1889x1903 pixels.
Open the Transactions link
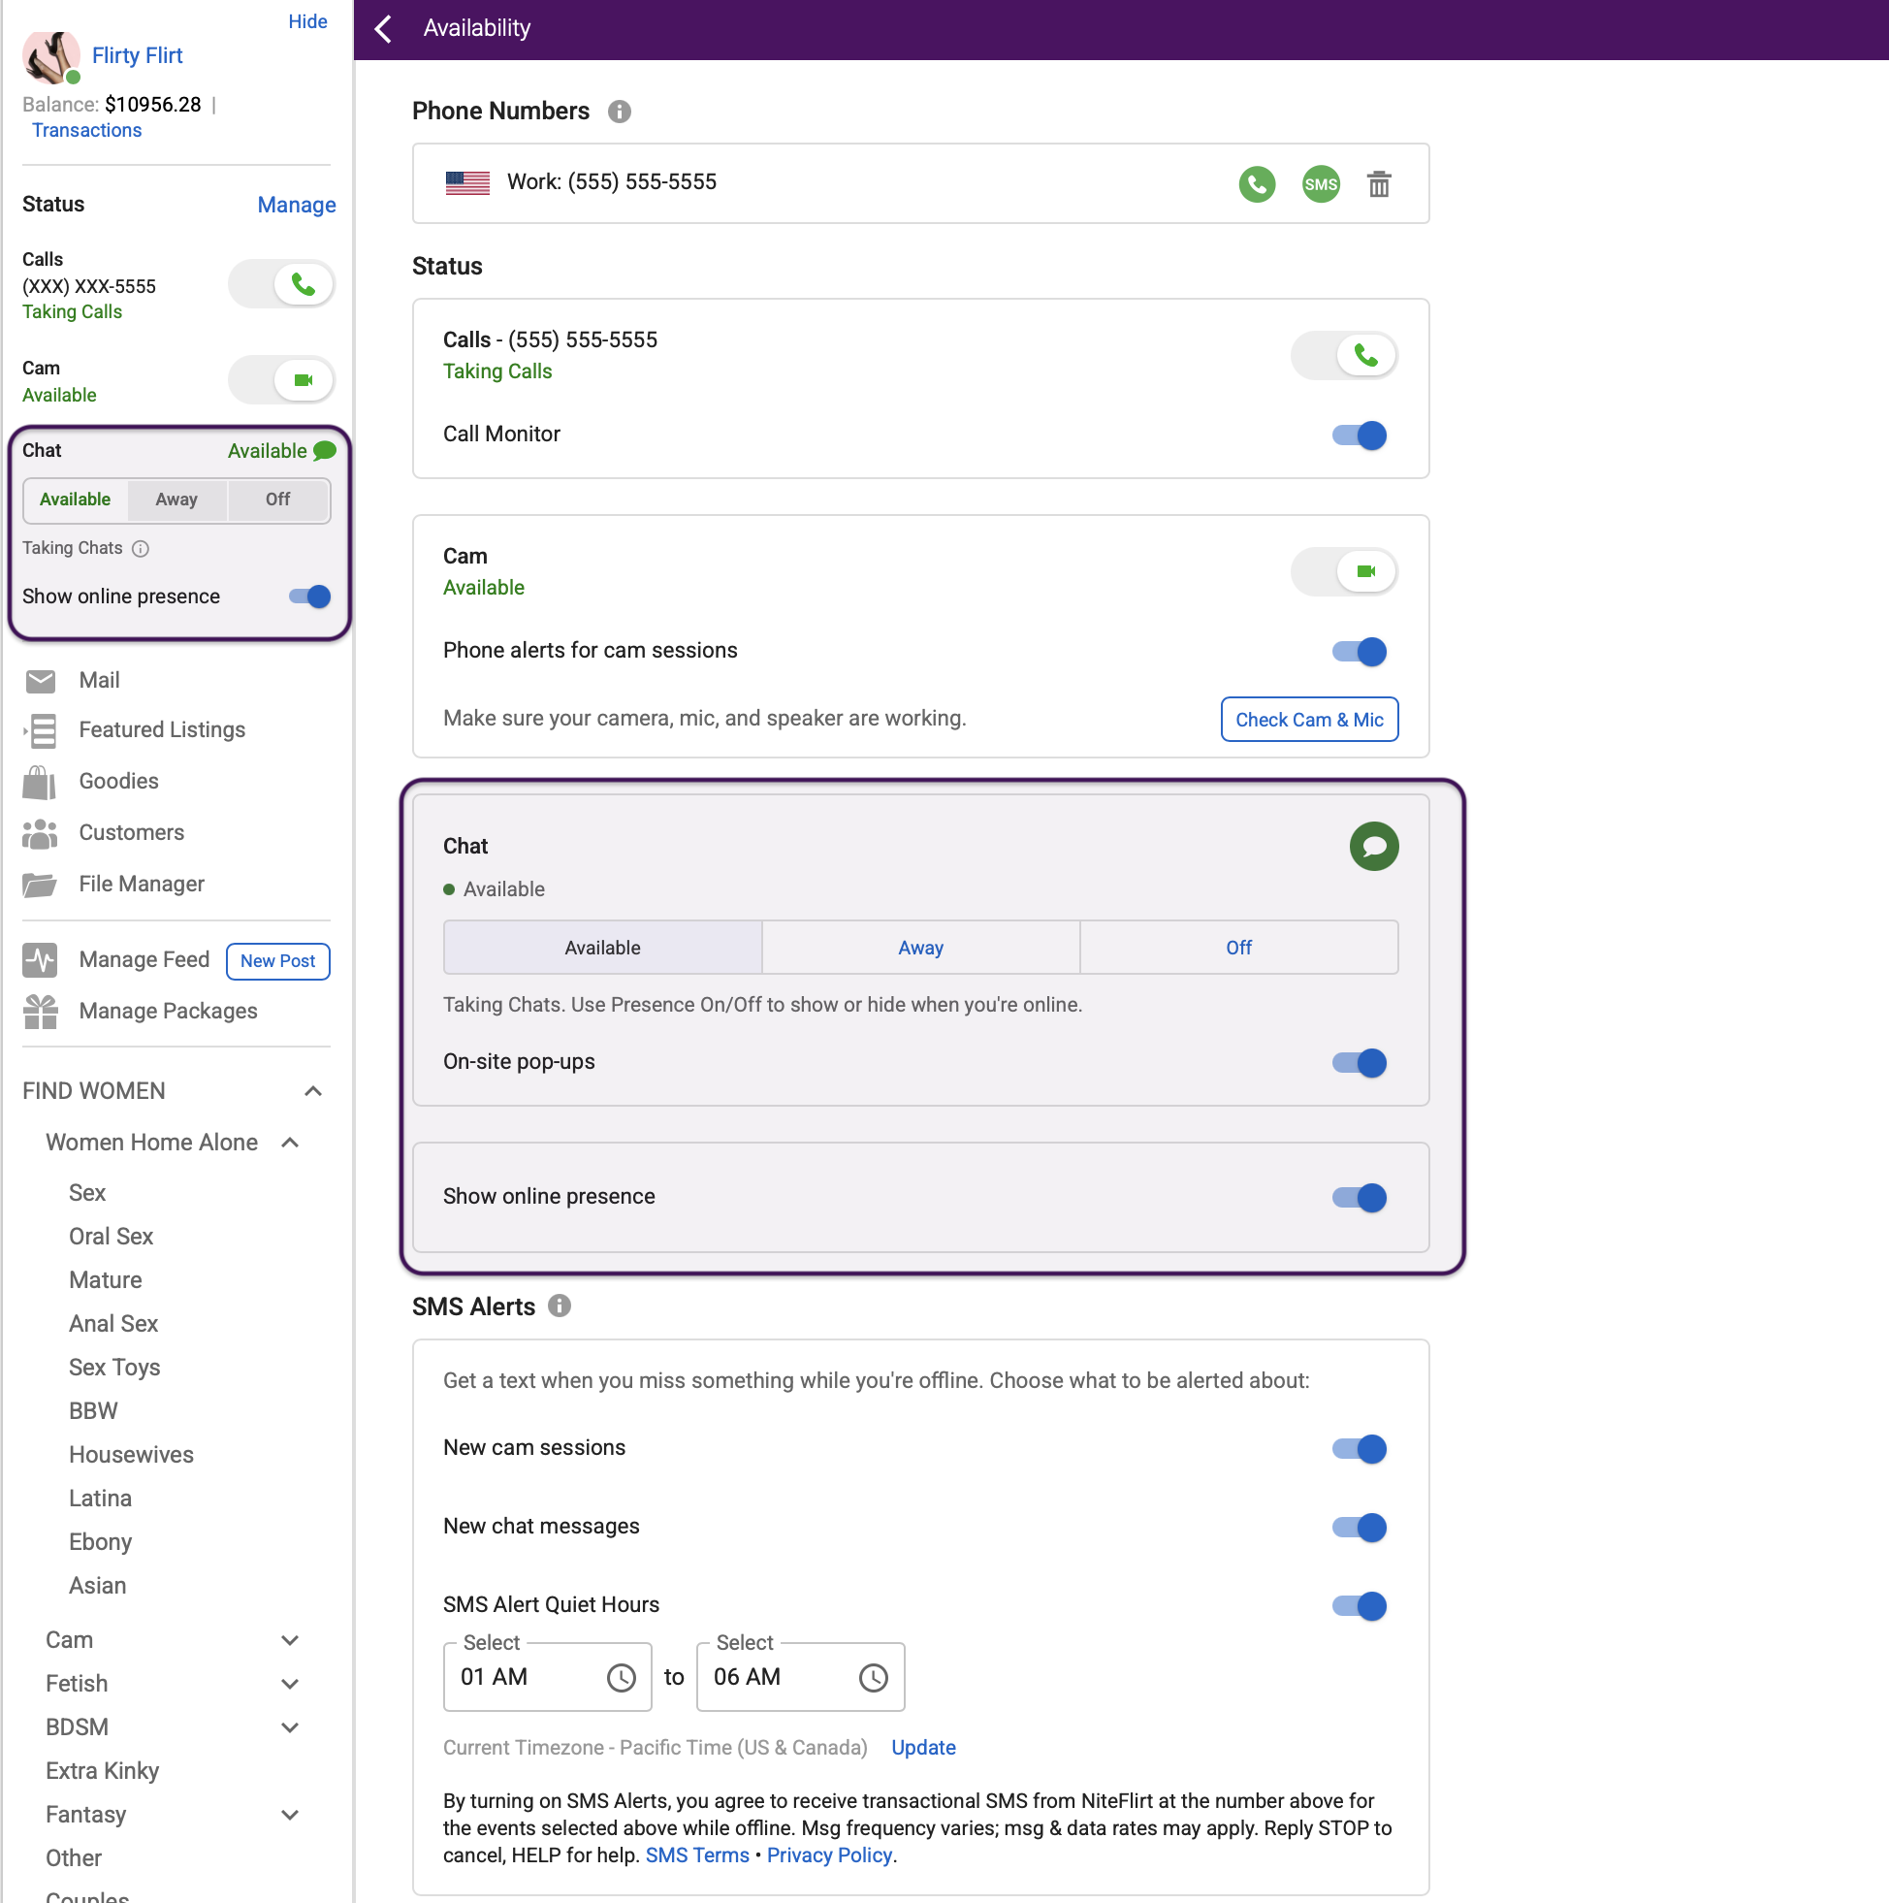coord(86,130)
